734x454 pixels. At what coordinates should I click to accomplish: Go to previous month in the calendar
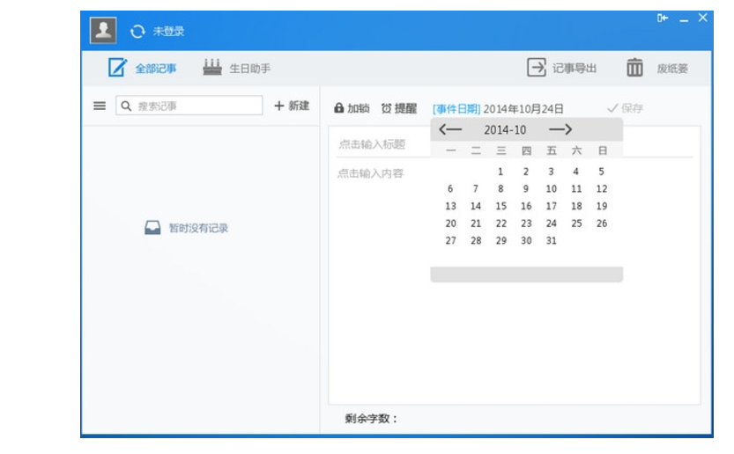click(450, 129)
